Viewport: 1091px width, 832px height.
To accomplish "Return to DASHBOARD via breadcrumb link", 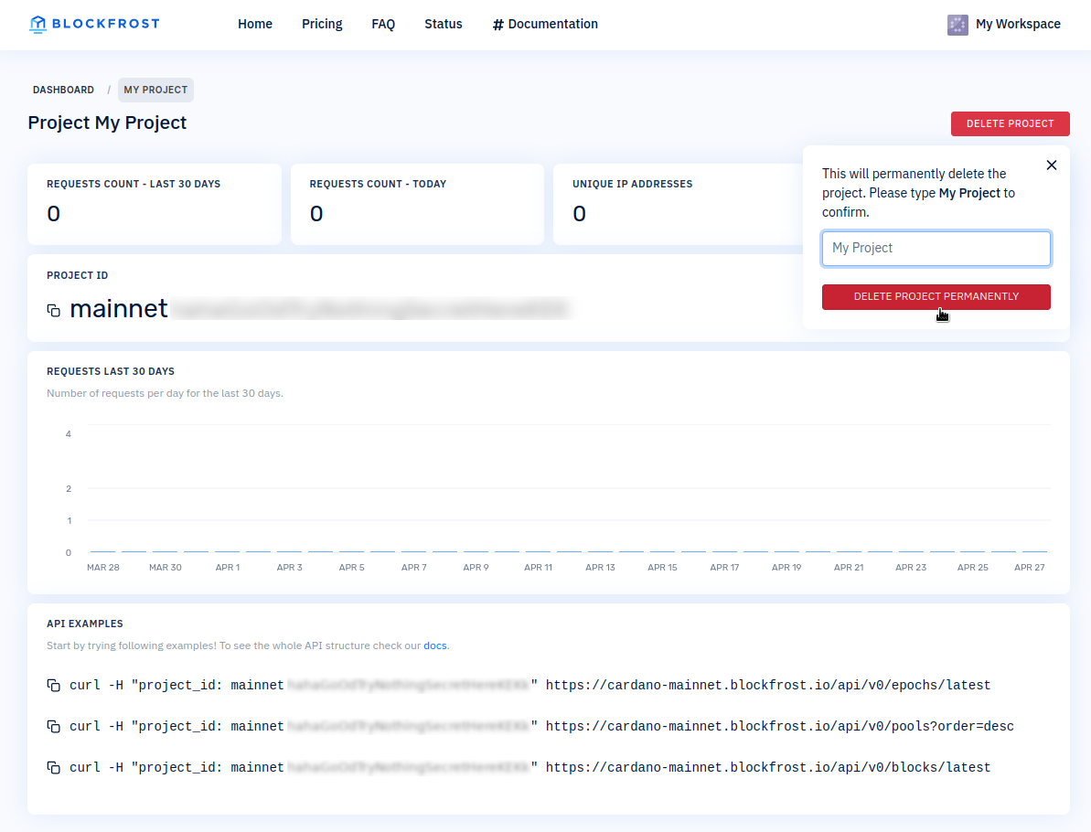I will pos(63,90).
